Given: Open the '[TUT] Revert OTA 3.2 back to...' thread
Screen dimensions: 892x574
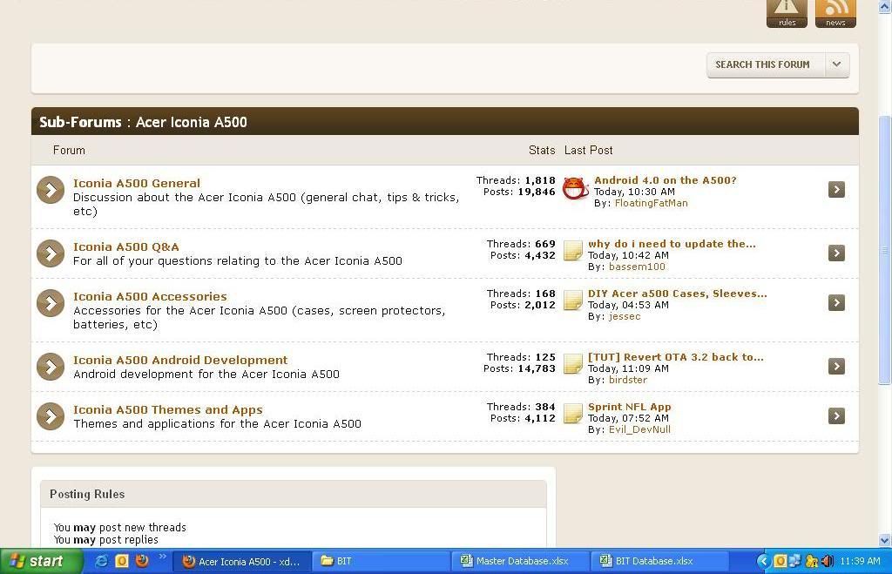Looking at the screenshot, I should pyautogui.click(x=675, y=357).
